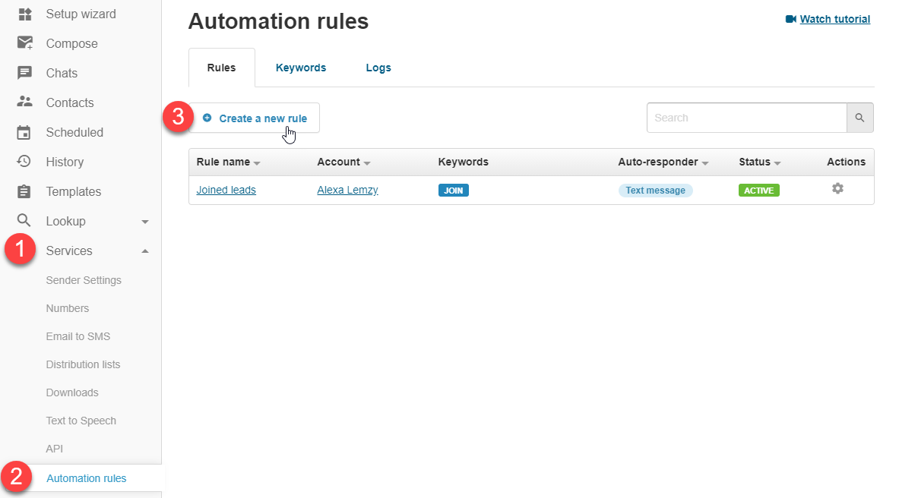Open the Logs tab
899x498 pixels.
point(378,68)
